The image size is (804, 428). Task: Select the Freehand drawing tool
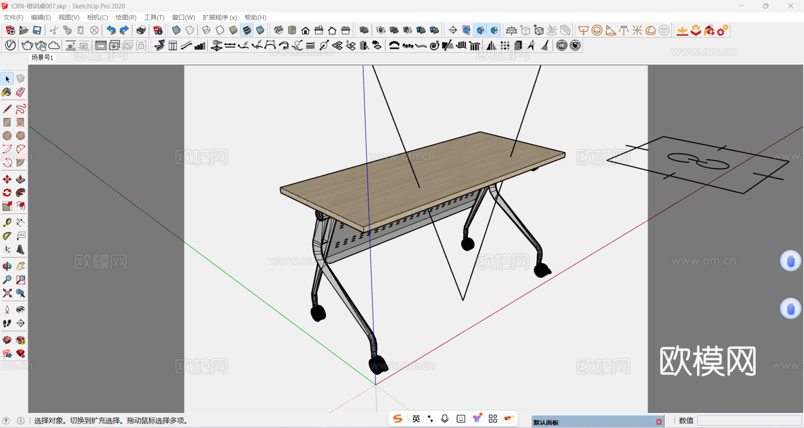[21, 109]
